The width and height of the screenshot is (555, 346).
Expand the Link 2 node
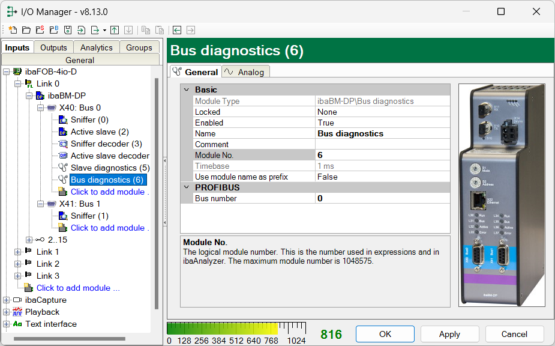(17, 264)
